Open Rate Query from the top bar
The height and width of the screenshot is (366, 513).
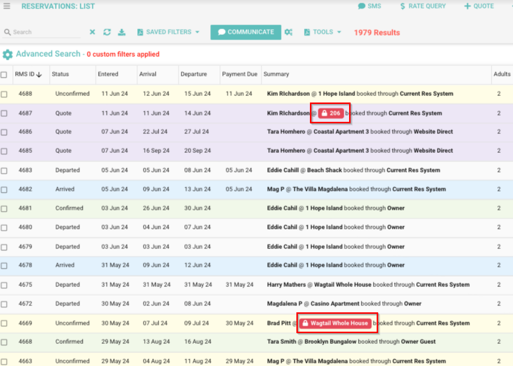423,6
